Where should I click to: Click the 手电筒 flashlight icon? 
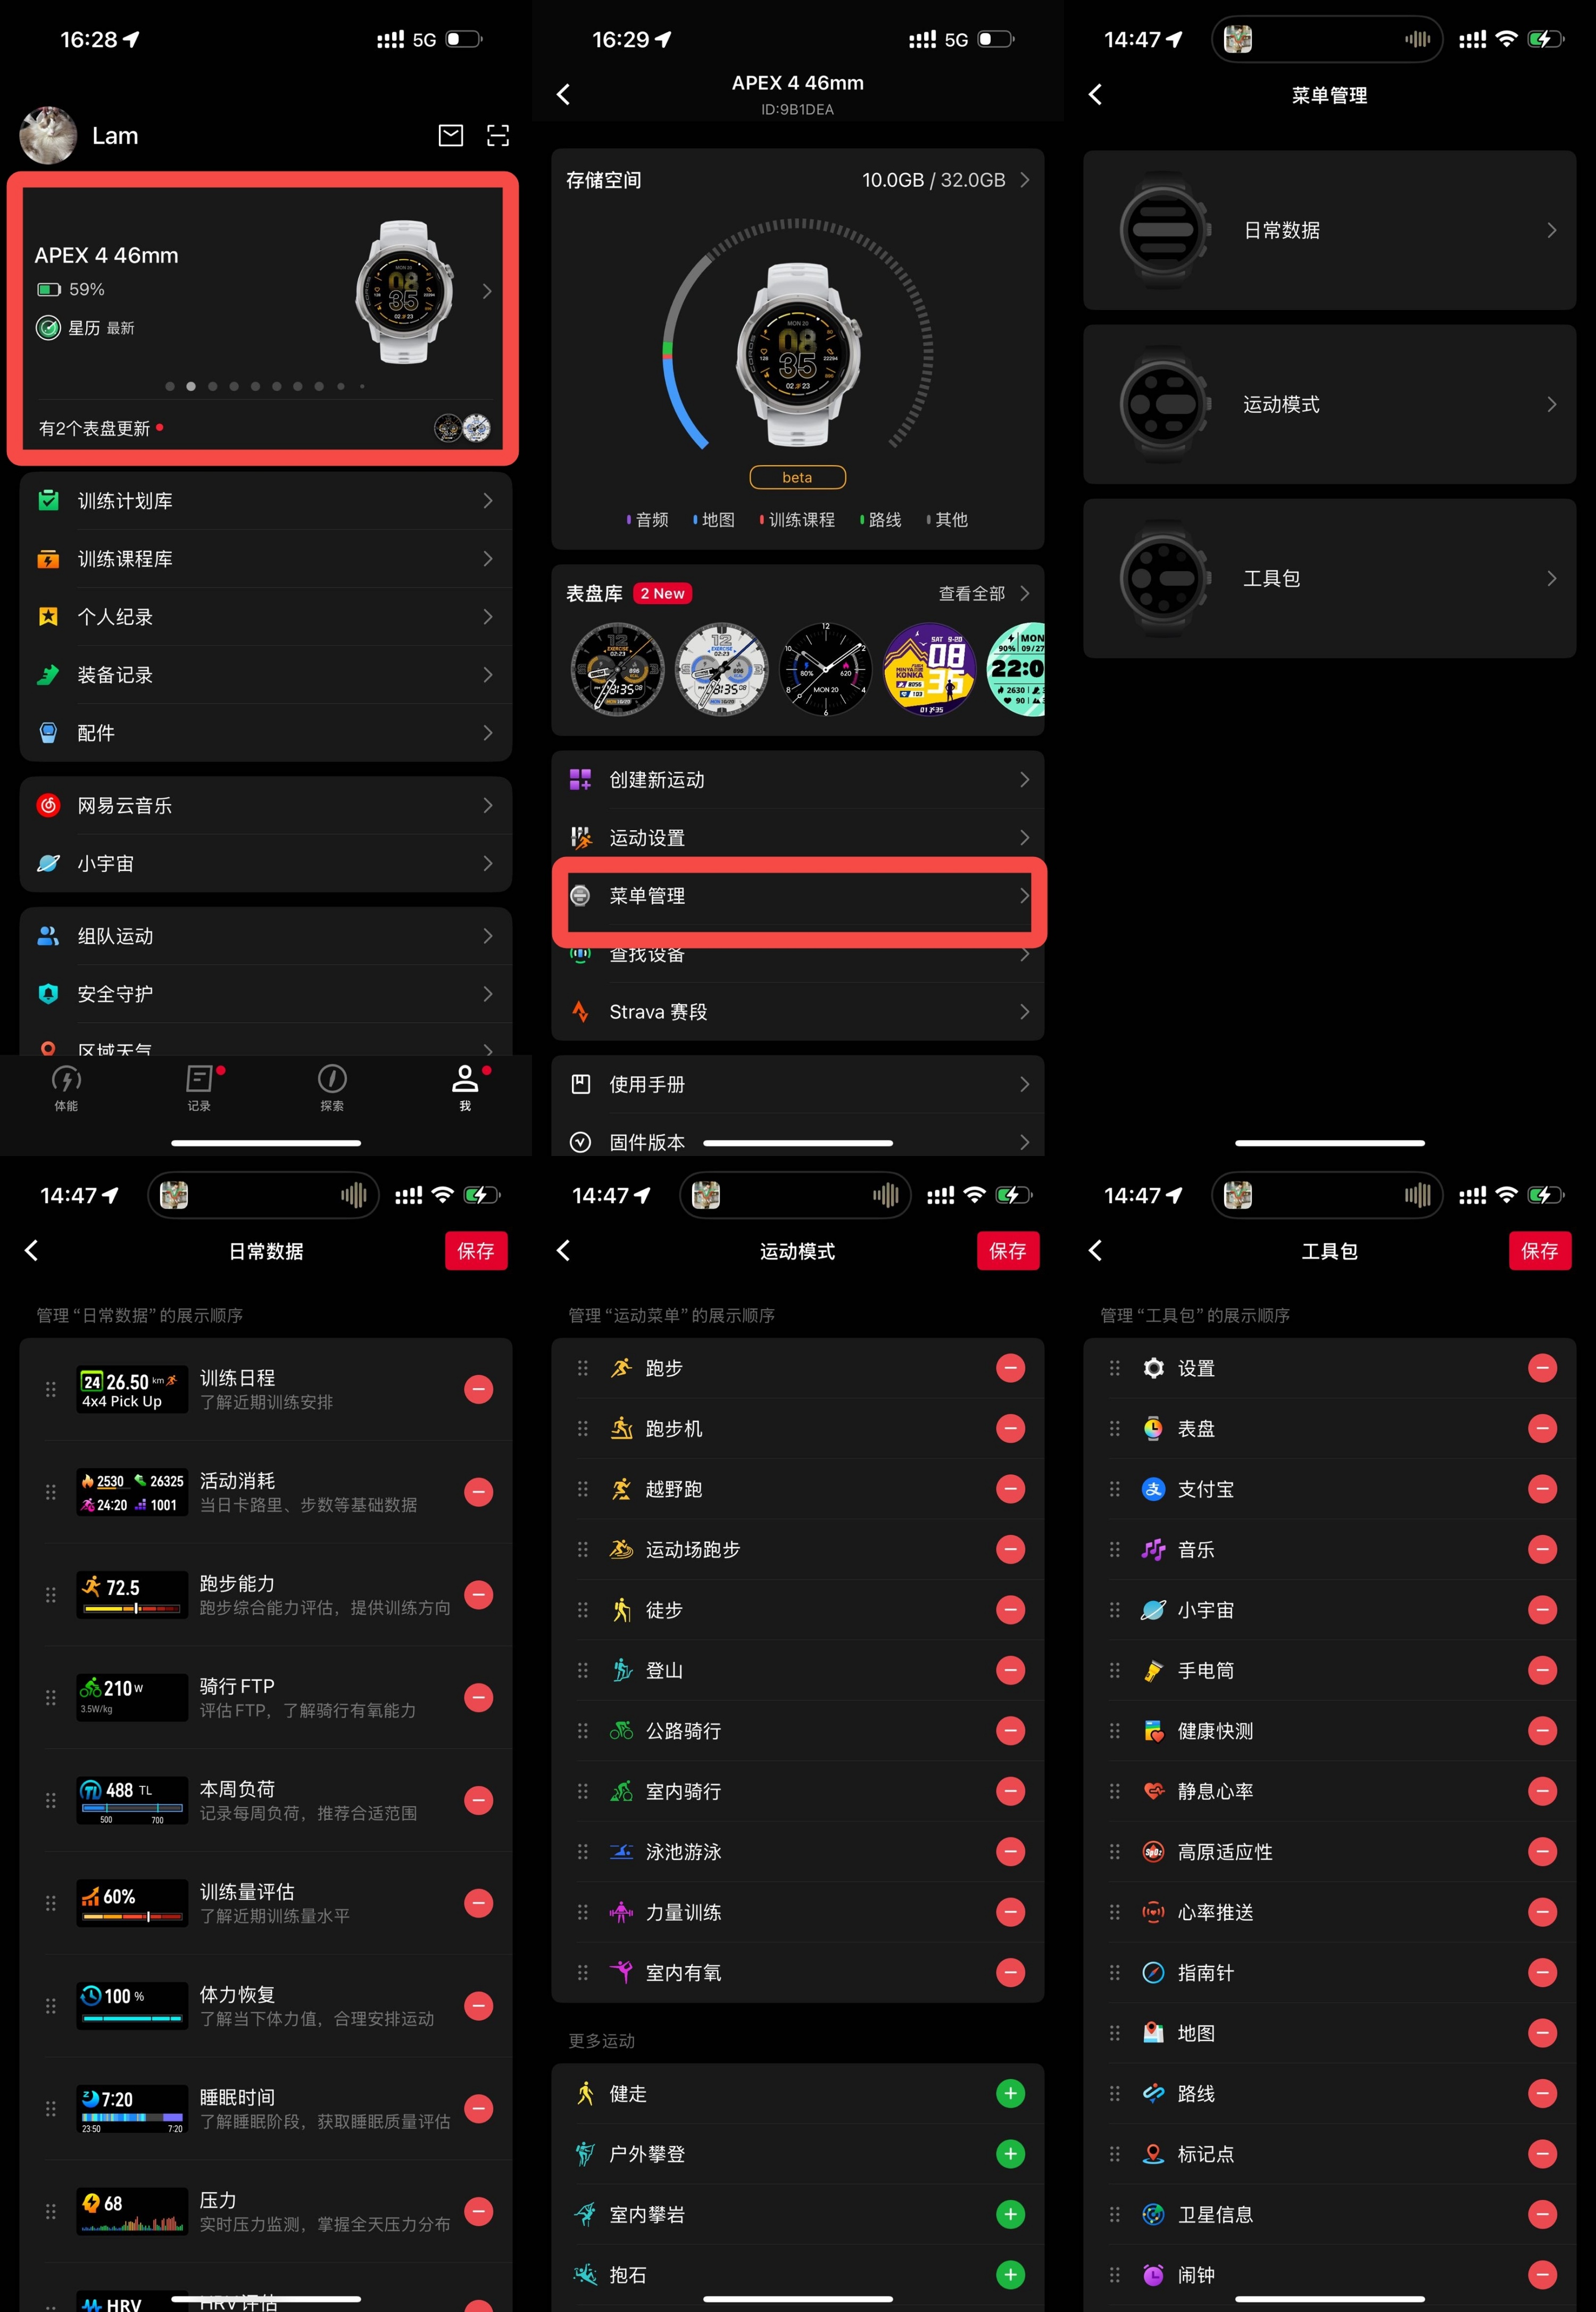pos(1153,1670)
